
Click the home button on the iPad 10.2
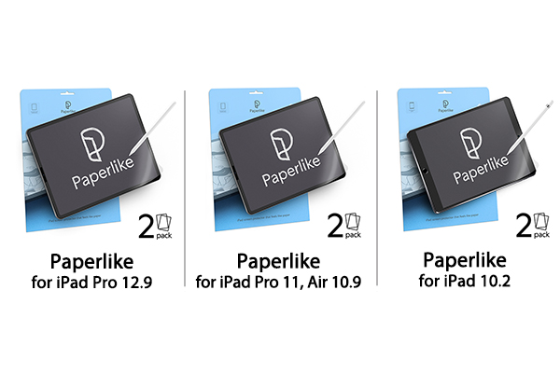point(425,171)
